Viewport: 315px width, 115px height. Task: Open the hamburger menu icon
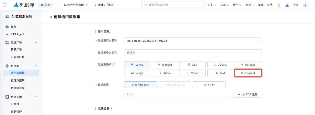[x=5, y=5]
